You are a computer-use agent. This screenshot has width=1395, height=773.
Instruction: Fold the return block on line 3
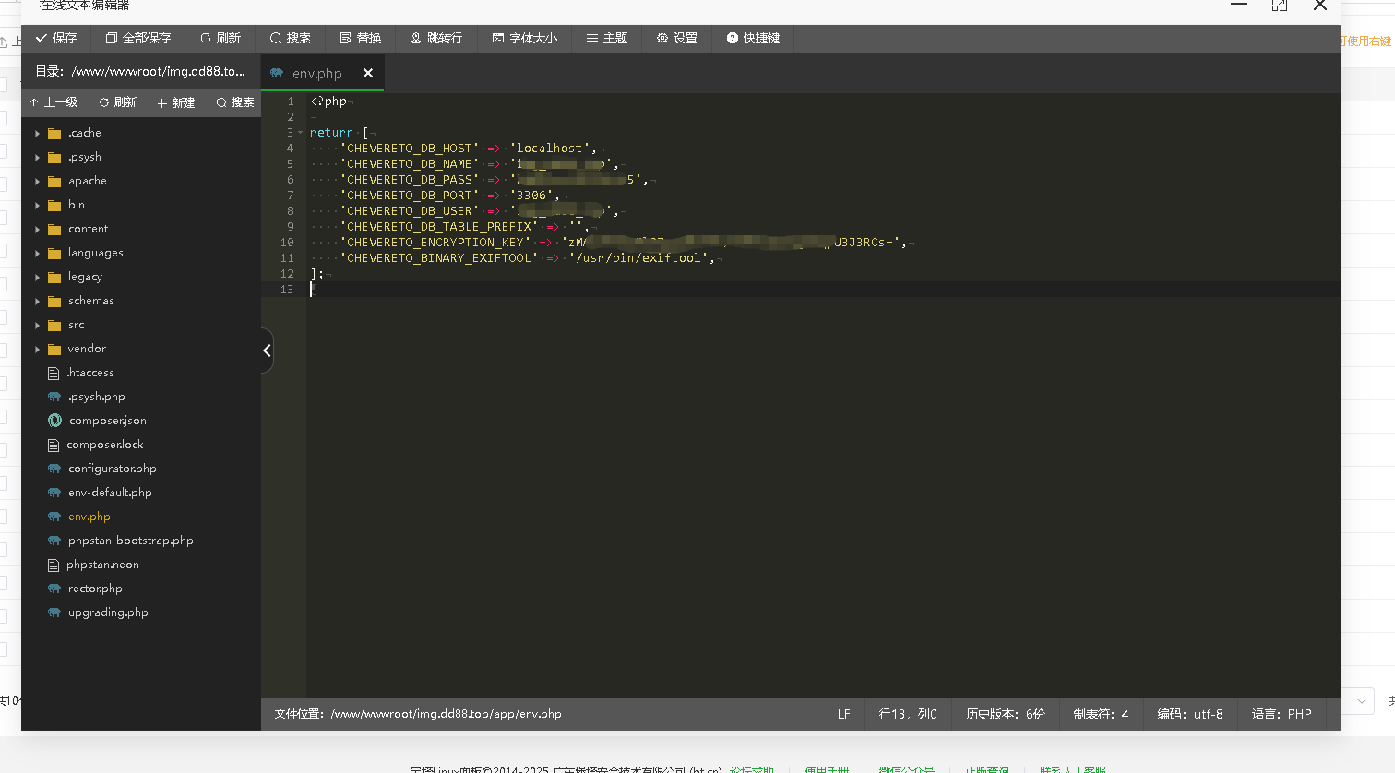(301, 133)
